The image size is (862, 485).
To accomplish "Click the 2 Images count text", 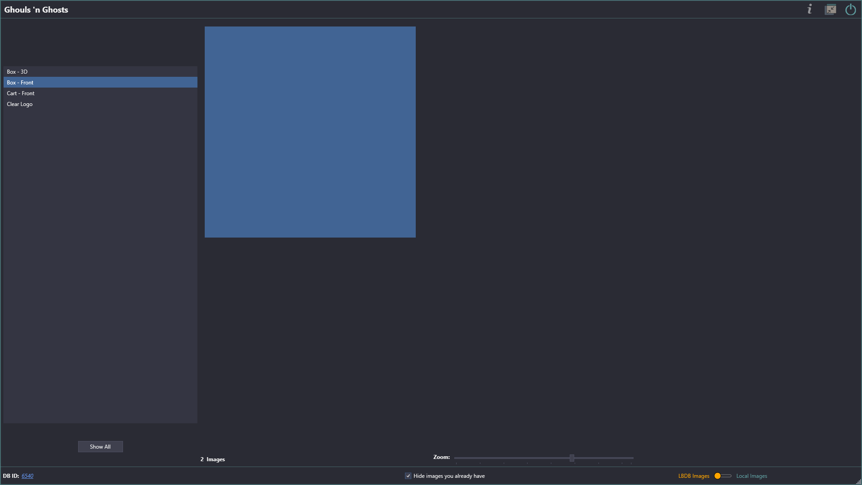I will pyautogui.click(x=213, y=459).
